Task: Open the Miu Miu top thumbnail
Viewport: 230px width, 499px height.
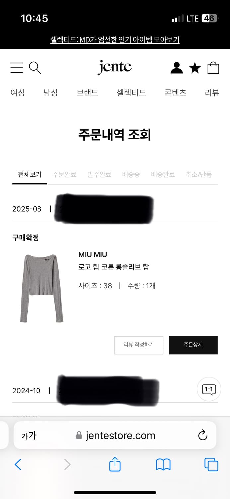Action: [41, 288]
